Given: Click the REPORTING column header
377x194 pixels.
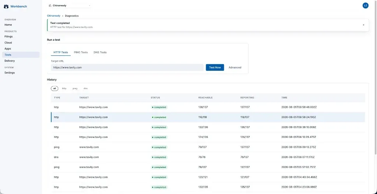Looking at the screenshot, I should pos(247,98).
